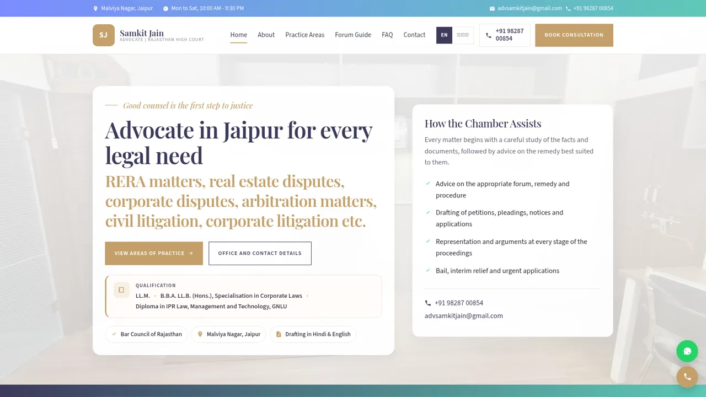Open the Home nav item
Viewport: 706px width, 397px height.
pyautogui.click(x=239, y=35)
